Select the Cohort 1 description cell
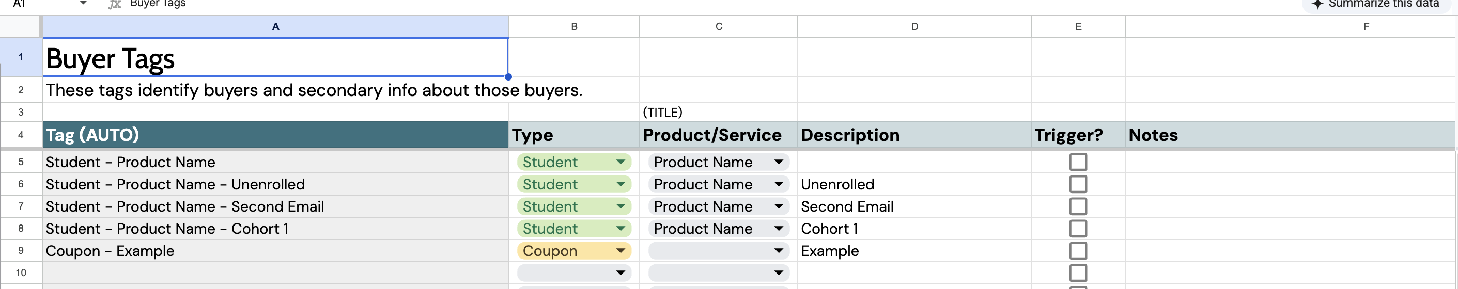1458x289 pixels. tap(914, 229)
